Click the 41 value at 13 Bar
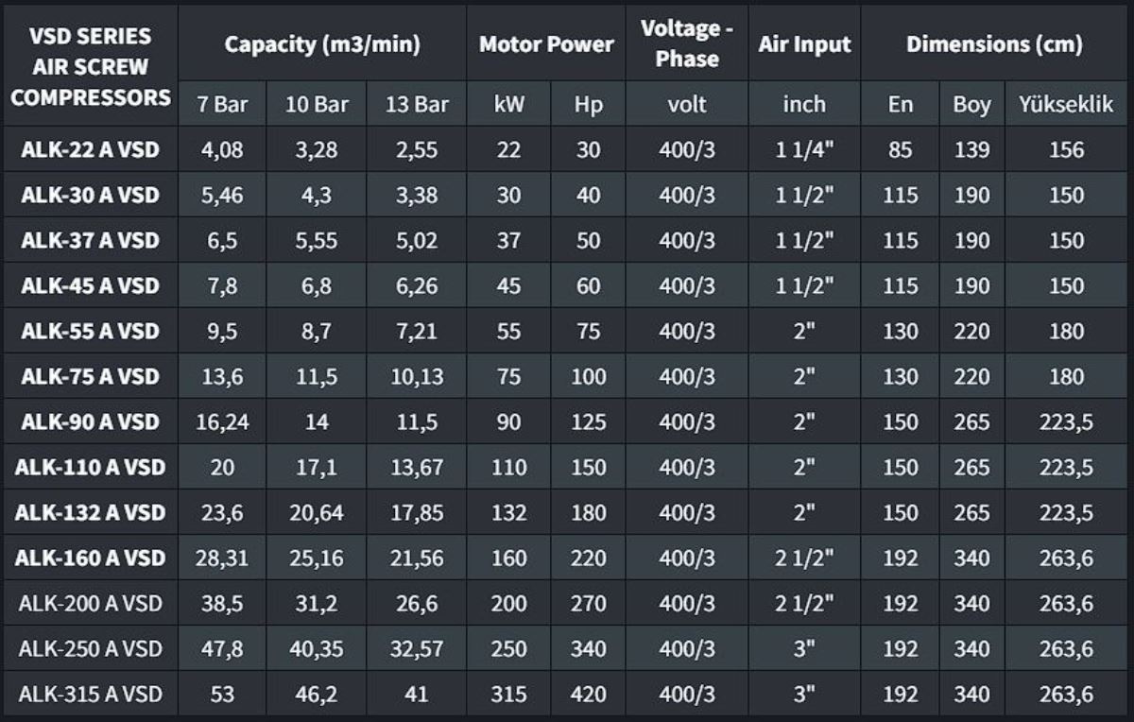 [x=417, y=694]
